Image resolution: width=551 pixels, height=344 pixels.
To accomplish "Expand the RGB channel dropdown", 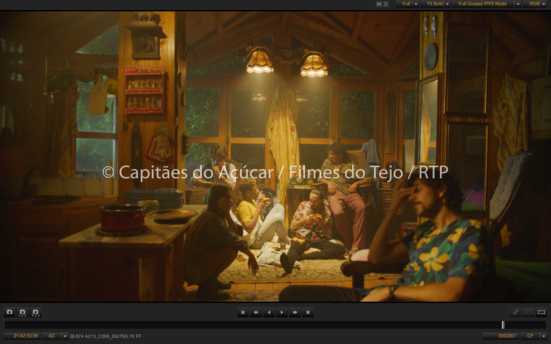I will click(544, 4).
